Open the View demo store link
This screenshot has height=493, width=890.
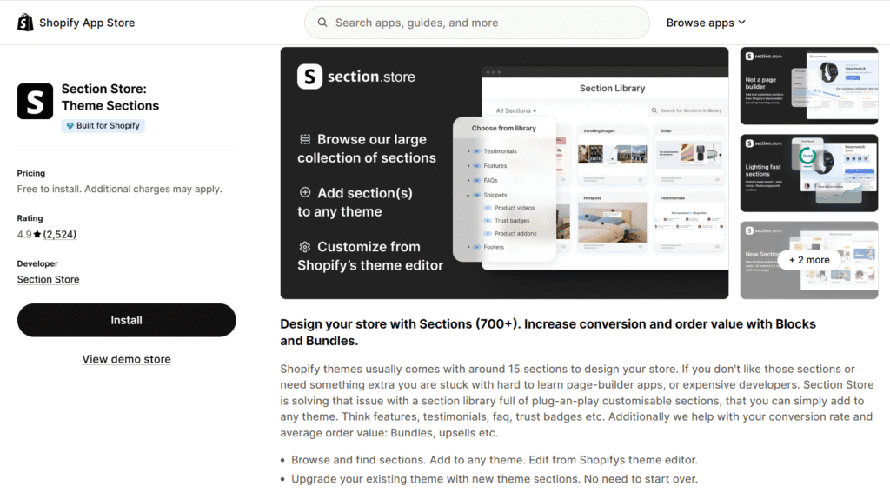coord(127,359)
